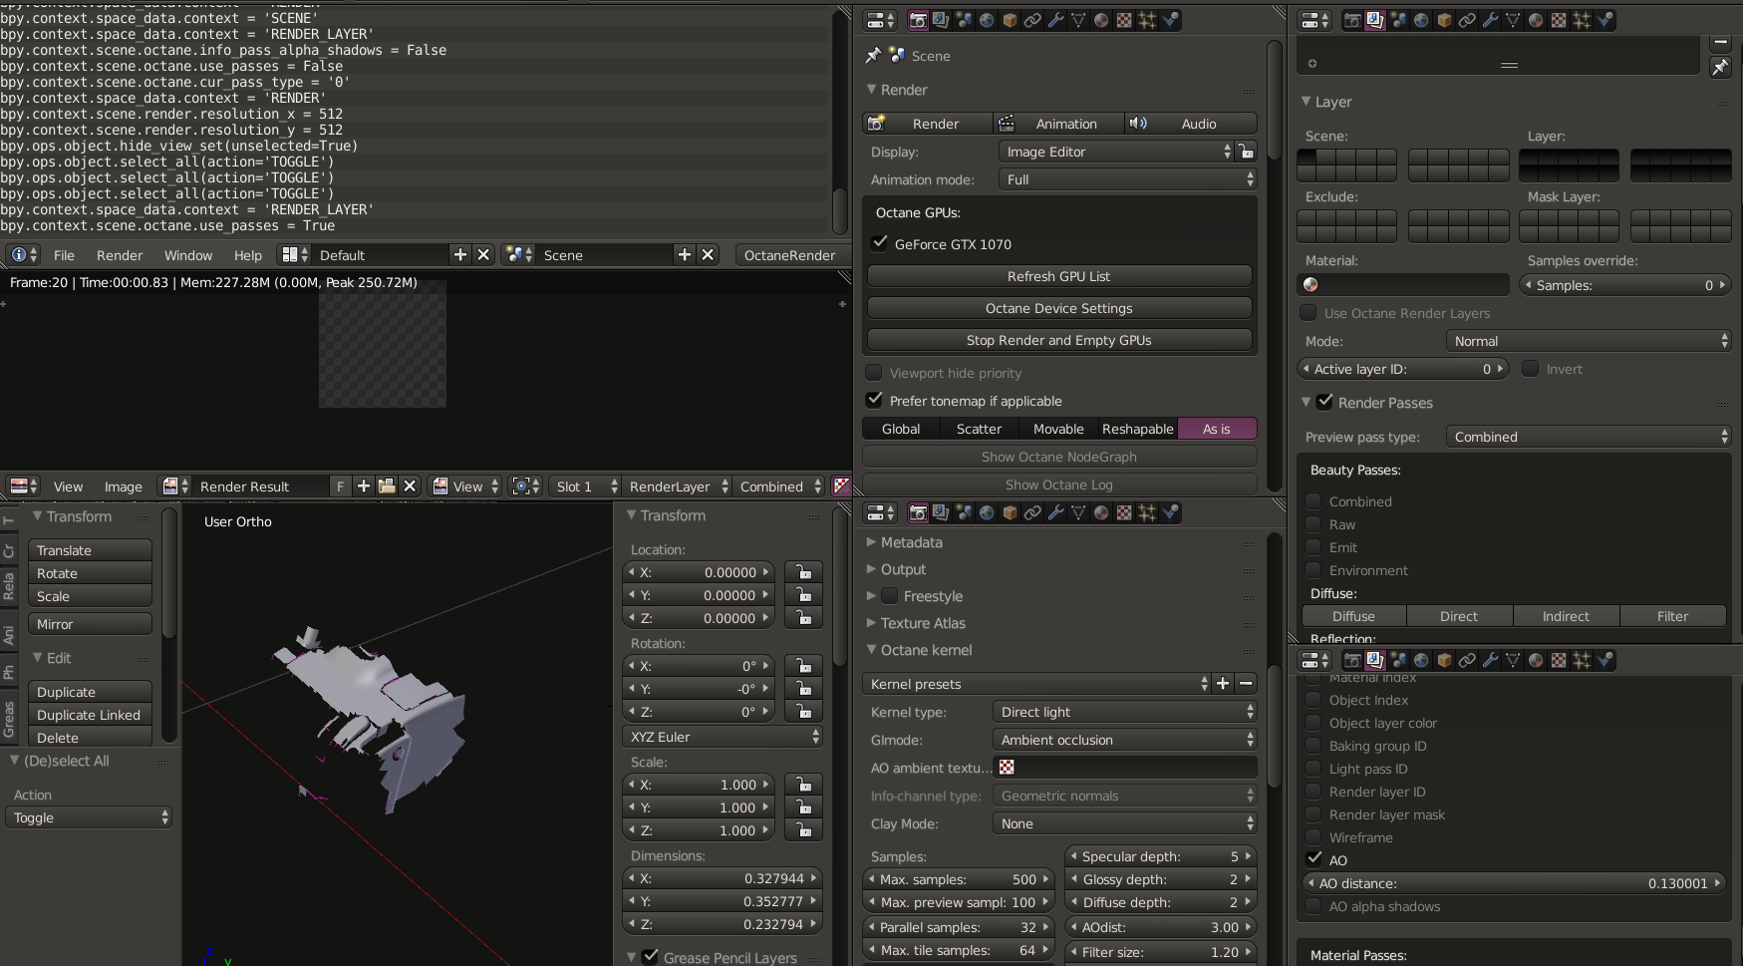Click the Filter size value field
Viewport: 1743px width, 966px height.
point(1160,952)
